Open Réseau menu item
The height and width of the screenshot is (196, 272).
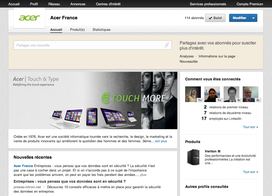click(54, 4)
